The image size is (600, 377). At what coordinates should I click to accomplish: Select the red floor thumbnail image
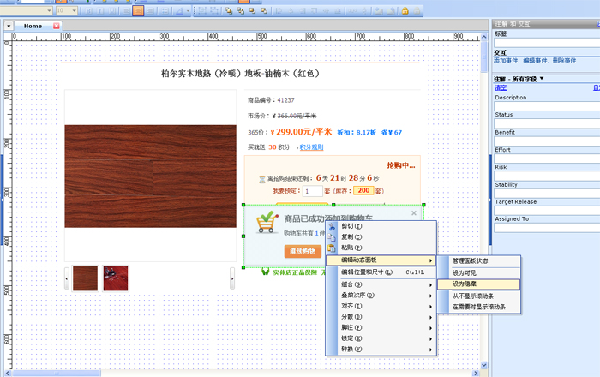[x=116, y=278]
